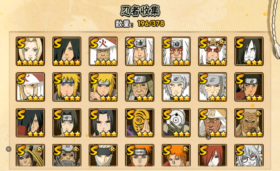This screenshot has width=280, height=171.
Task: Select gas-masked Hanzo card with R badge
Action: point(67,155)
